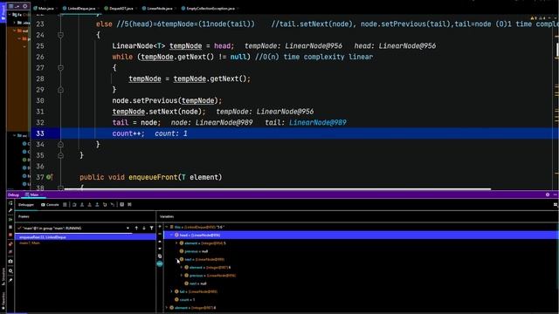Screen dimensions: 559x314
Task: Move watch down in Variables side toolbar
Action: click(160, 249)
